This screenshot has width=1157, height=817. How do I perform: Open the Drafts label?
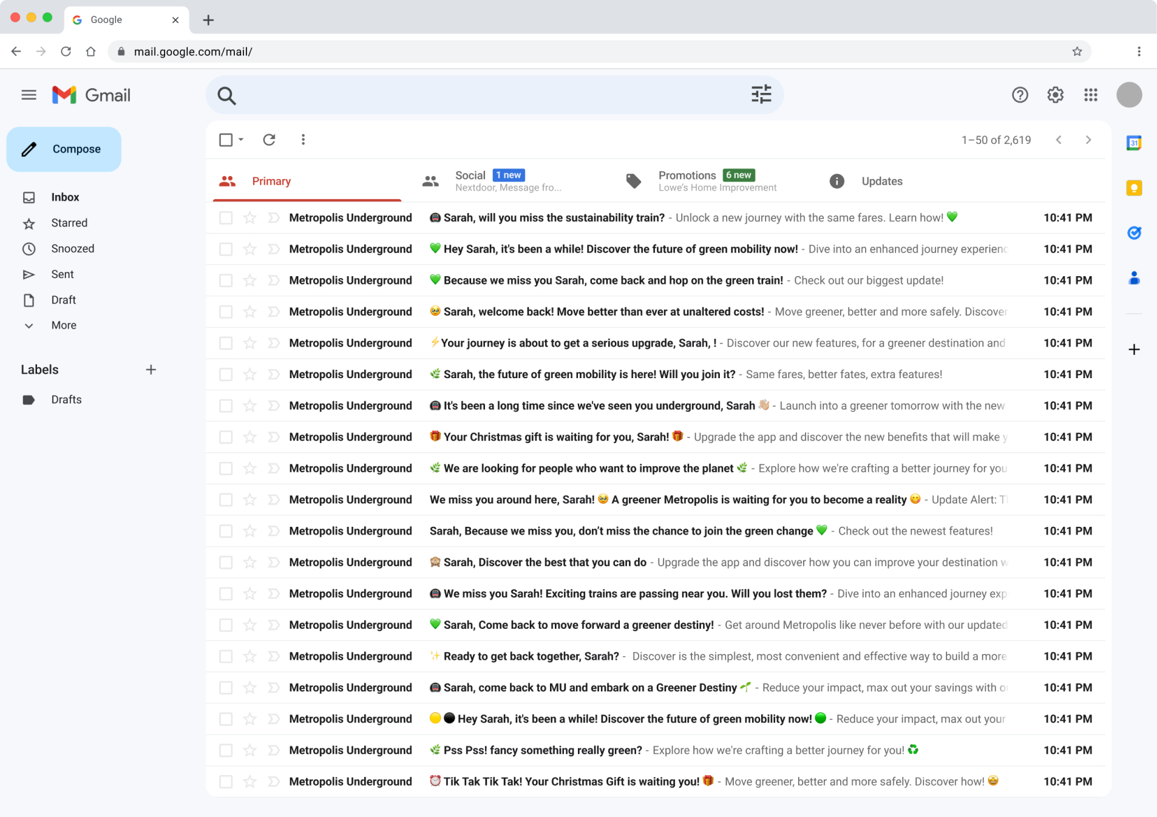(66, 399)
